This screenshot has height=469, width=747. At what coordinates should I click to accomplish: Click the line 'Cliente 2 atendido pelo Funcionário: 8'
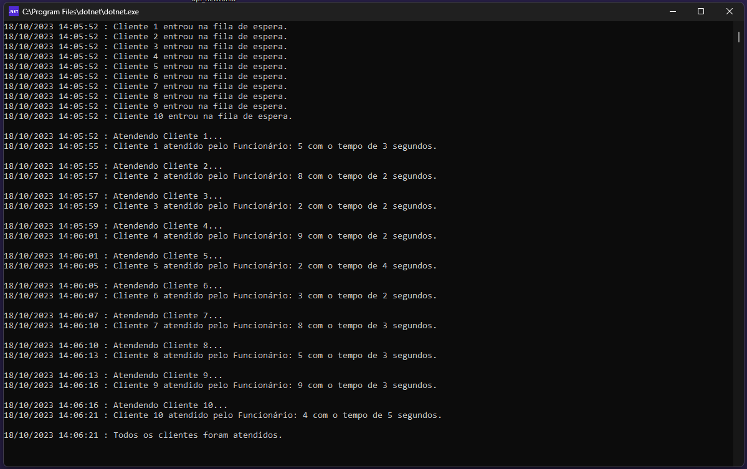tap(220, 177)
